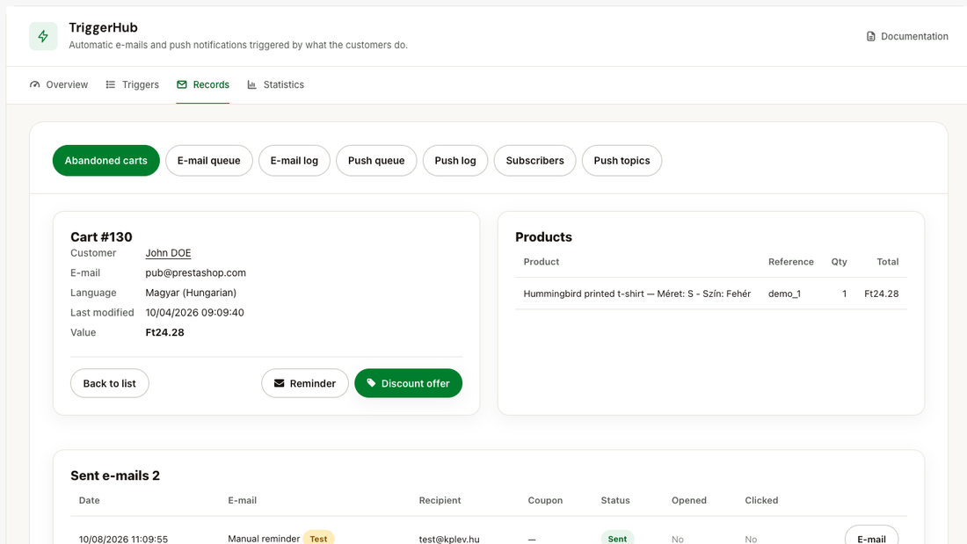Switch to the Triggers tab
The width and height of the screenshot is (967, 544).
(x=132, y=84)
